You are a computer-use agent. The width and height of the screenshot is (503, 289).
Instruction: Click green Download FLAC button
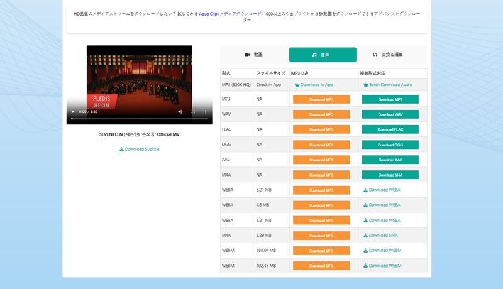[390, 129]
